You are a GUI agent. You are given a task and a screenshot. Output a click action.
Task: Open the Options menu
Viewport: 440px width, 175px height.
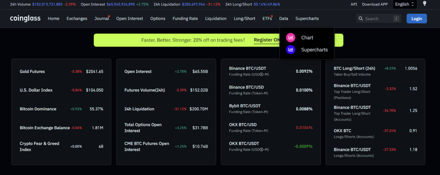158,18
